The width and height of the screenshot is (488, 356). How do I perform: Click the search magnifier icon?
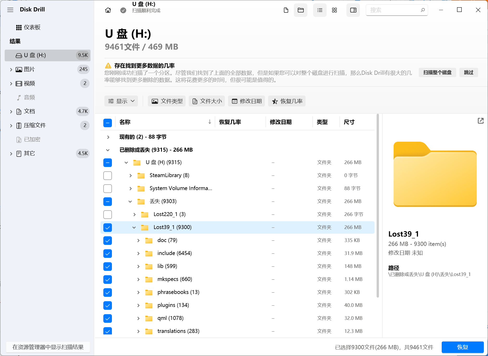(423, 10)
